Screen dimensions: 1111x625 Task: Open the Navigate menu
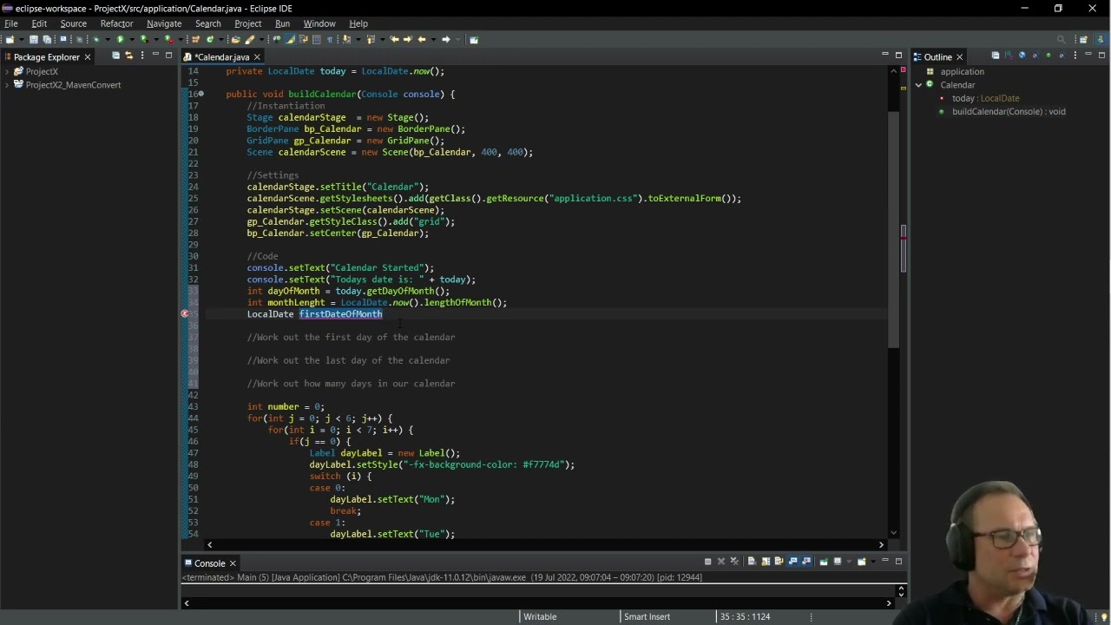164,23
